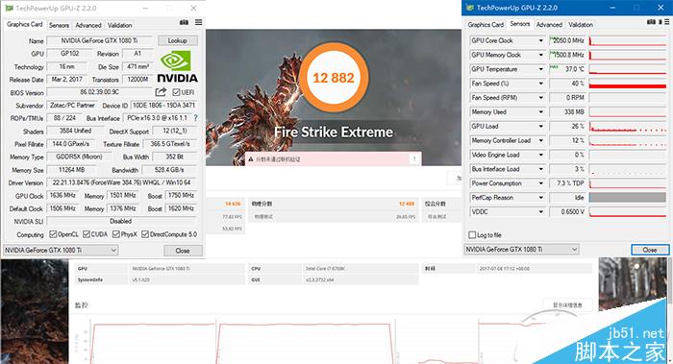Select Graphics Card tab in left GPU-Z window
Viewport: 673px width, 364px height.
click(24, 24)
